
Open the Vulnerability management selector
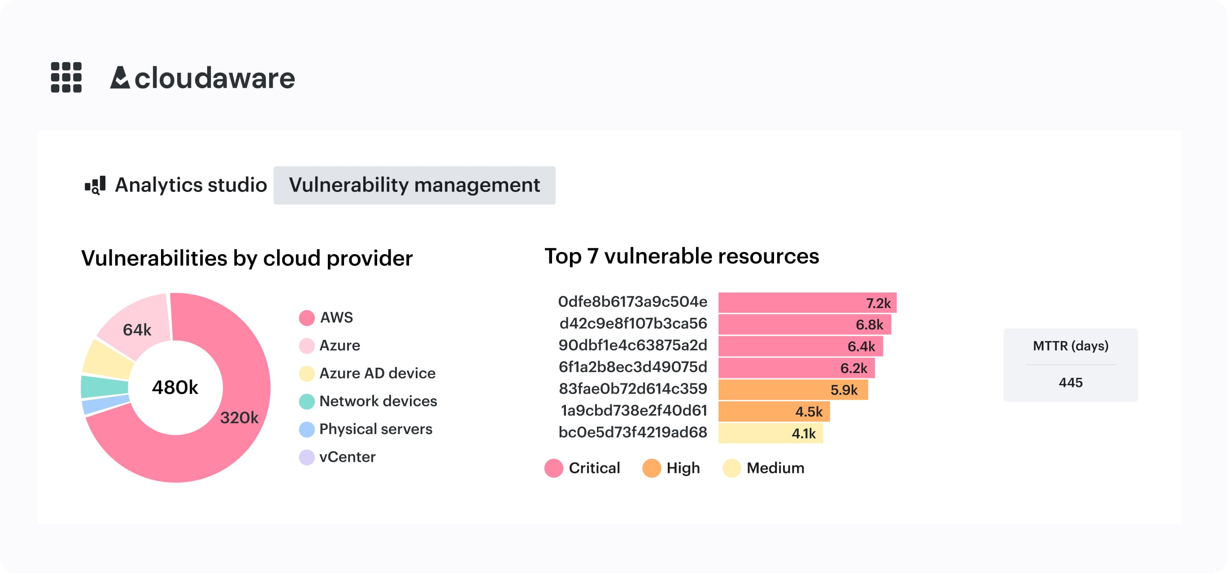click(414, 185)
